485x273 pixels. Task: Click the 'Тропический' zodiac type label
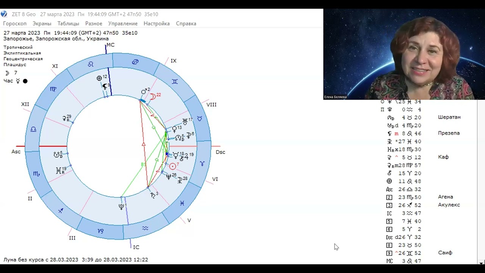click(x=18, y=47)
